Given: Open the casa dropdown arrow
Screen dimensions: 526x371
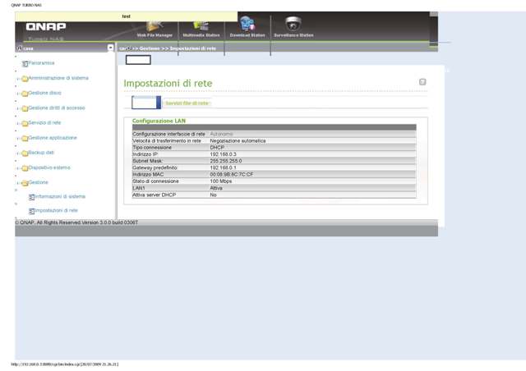Looking at the screenshot, I should click(x=111, y=48).
